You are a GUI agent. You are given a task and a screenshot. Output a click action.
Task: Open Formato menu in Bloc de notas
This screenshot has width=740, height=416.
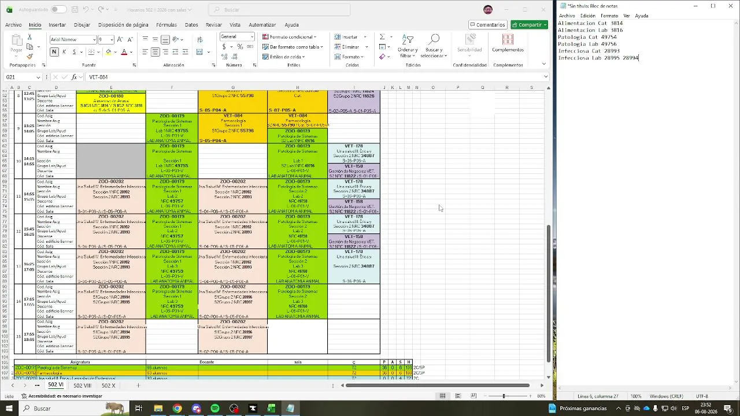609,16
